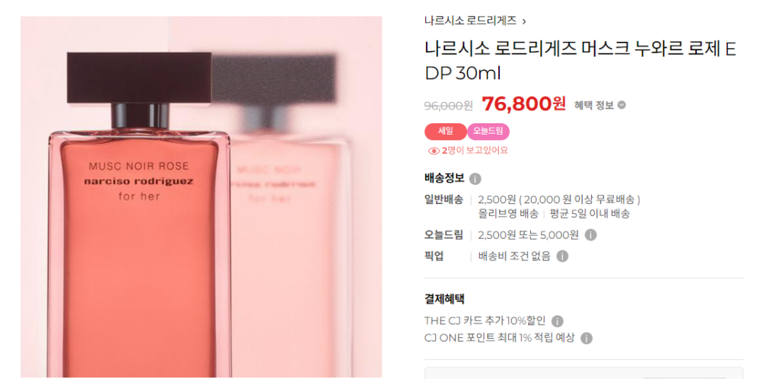Click the 세일 badge
The height and width of the screenshot is (379, 779).
click(445, 132)
